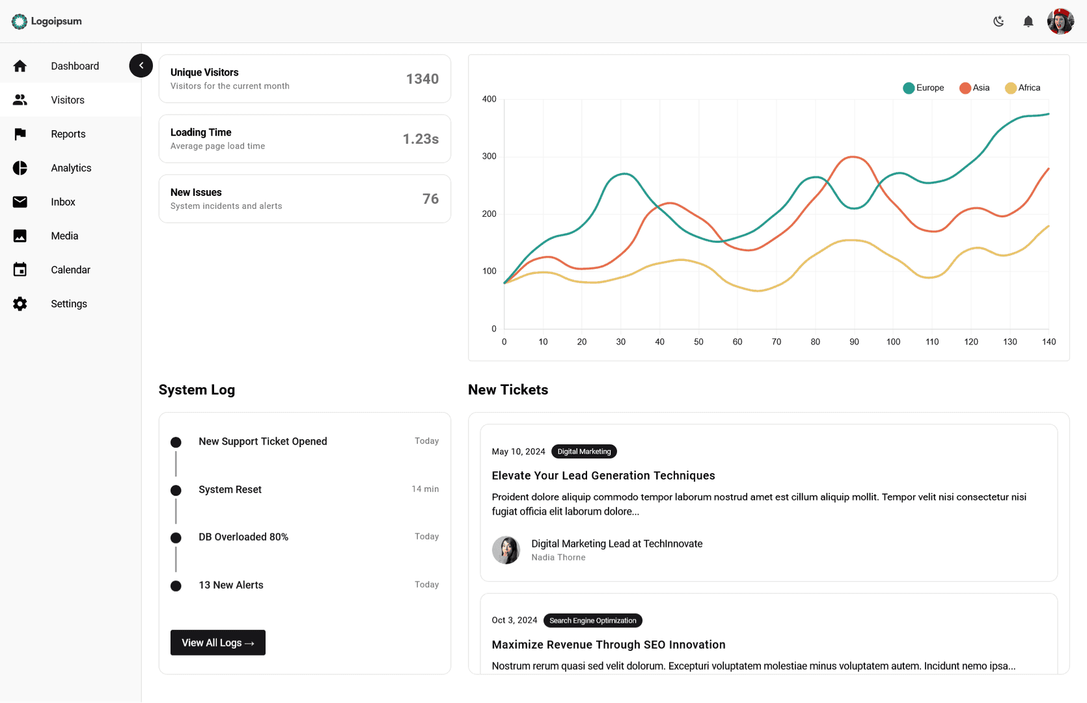This screenshot has height=703, width=1087.
Task: Open notifications bell in header
Action: (1028, 21)
